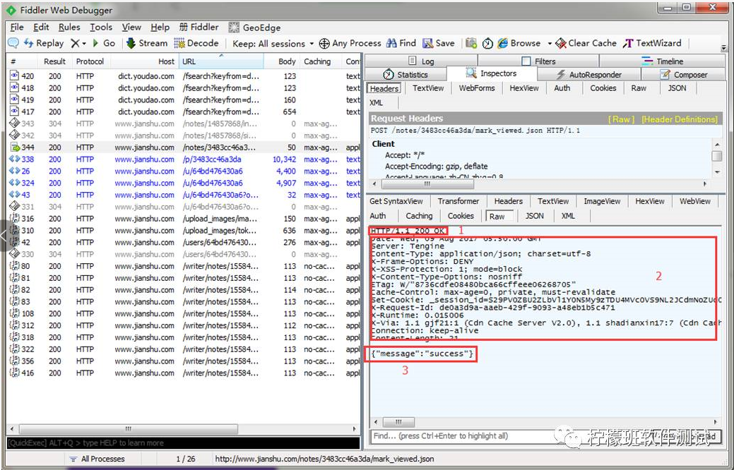This screenshot has width=734, height=470.
Task: Launch Browse with IE icon
Action: click(x=519, y=44)
